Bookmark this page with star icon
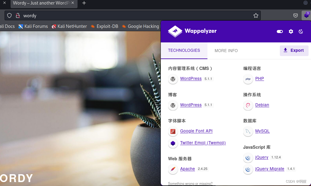 [256, 15]
